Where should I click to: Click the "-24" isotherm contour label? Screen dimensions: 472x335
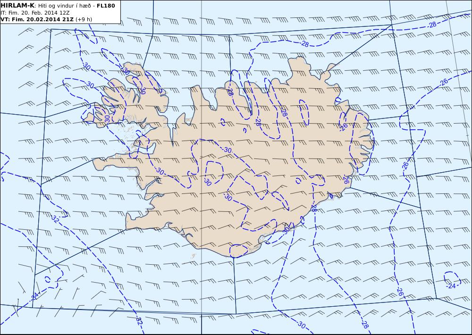[451, 286]
